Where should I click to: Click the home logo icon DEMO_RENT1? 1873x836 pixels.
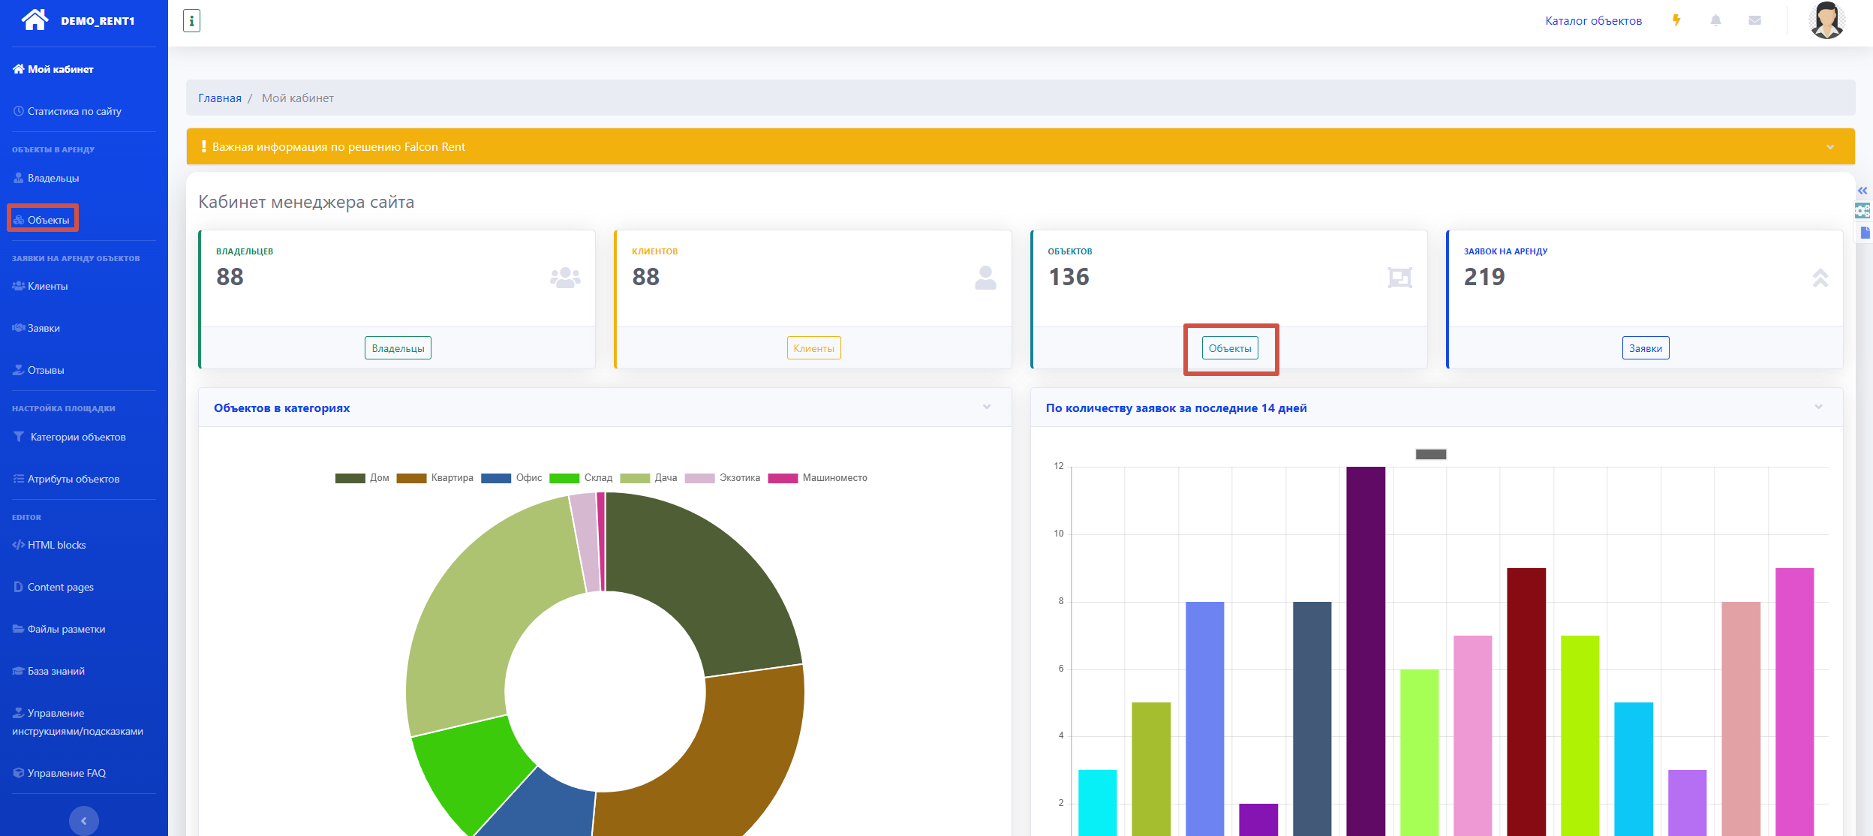[x=35, y=20]
